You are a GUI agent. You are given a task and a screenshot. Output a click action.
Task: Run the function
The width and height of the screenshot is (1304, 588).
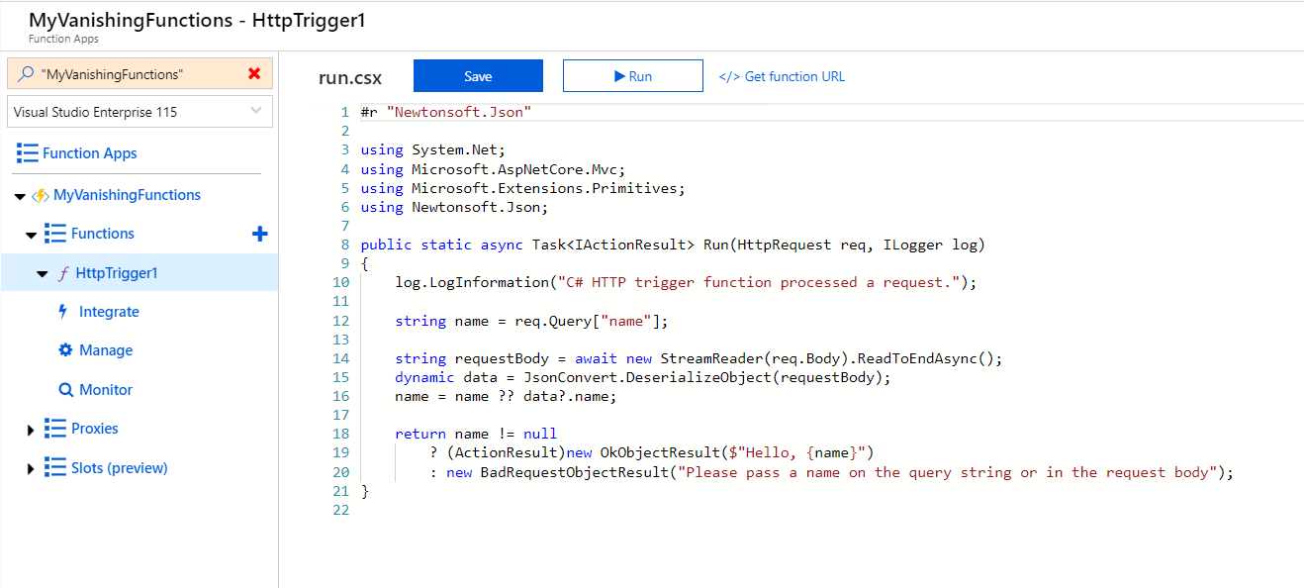click(x=633, y=76)
